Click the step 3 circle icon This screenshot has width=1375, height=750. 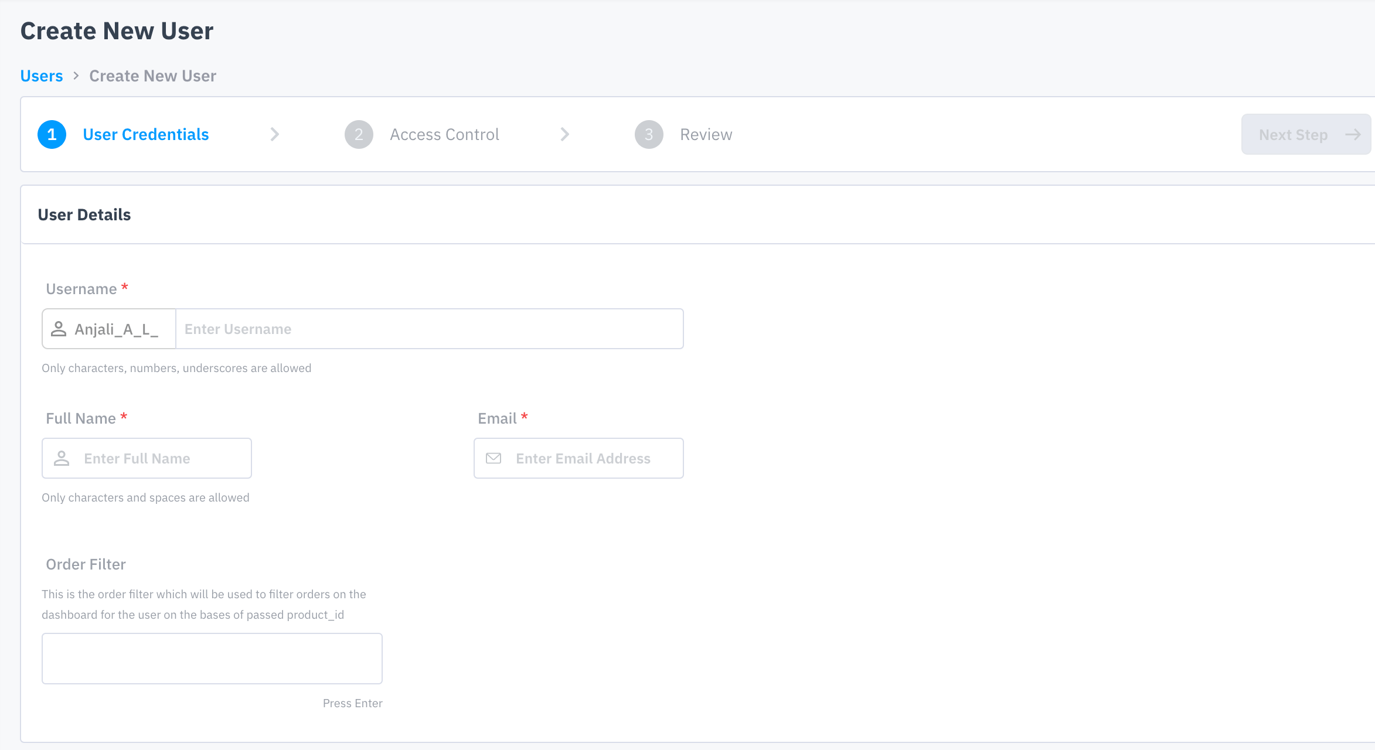click(x=649, y=135)
